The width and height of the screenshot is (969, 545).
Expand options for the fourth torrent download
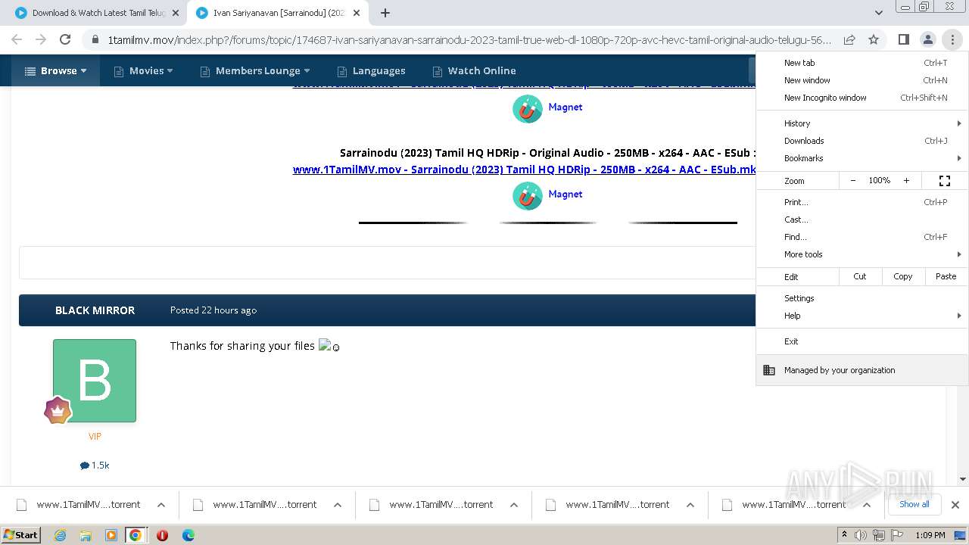pyautogui.click(x=690, y=505)
